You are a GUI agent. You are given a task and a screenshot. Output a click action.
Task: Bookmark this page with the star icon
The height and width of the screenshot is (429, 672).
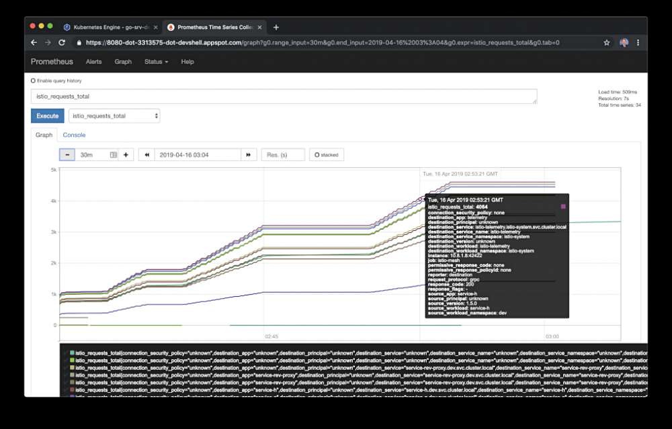pyautogui.click(x=607, y=42)
